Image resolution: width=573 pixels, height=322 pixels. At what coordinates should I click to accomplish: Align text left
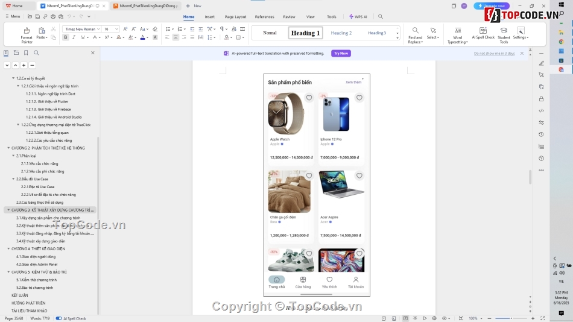(167, 37)
